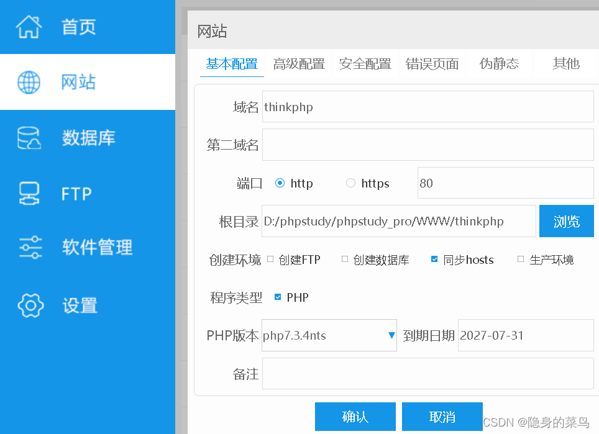
Task: Open the 安全配置 tab
Action: (x=365, y=64)
